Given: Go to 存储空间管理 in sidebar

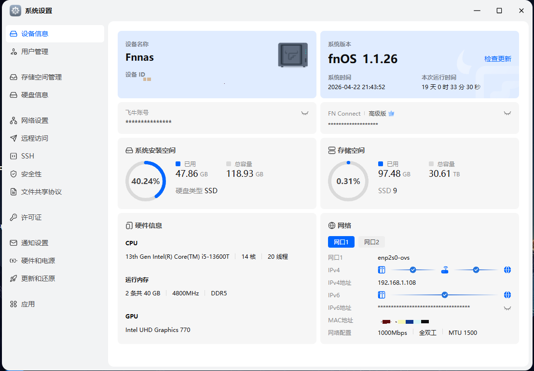Looking at the screenshot, I should (41, 77).
